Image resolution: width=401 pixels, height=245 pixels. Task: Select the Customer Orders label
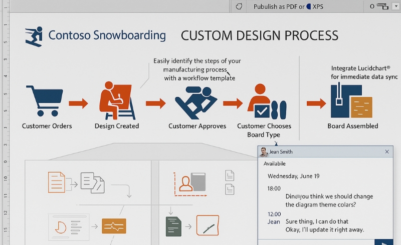click(x=47, y=126)
